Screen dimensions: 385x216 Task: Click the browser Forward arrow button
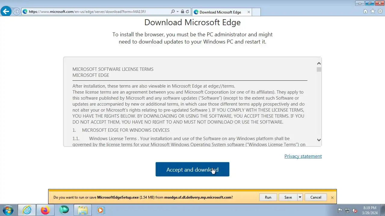[16, 12]
